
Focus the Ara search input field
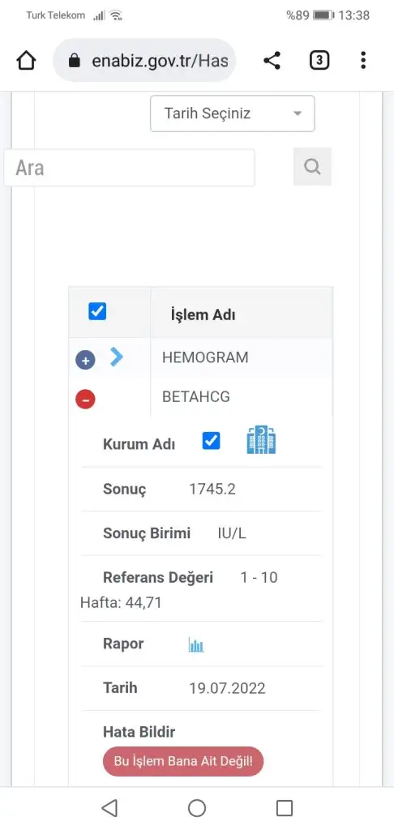129,167
